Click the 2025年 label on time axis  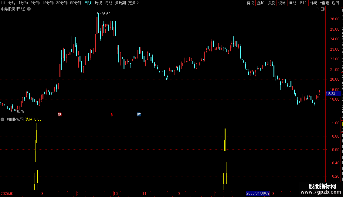[7, 193]
